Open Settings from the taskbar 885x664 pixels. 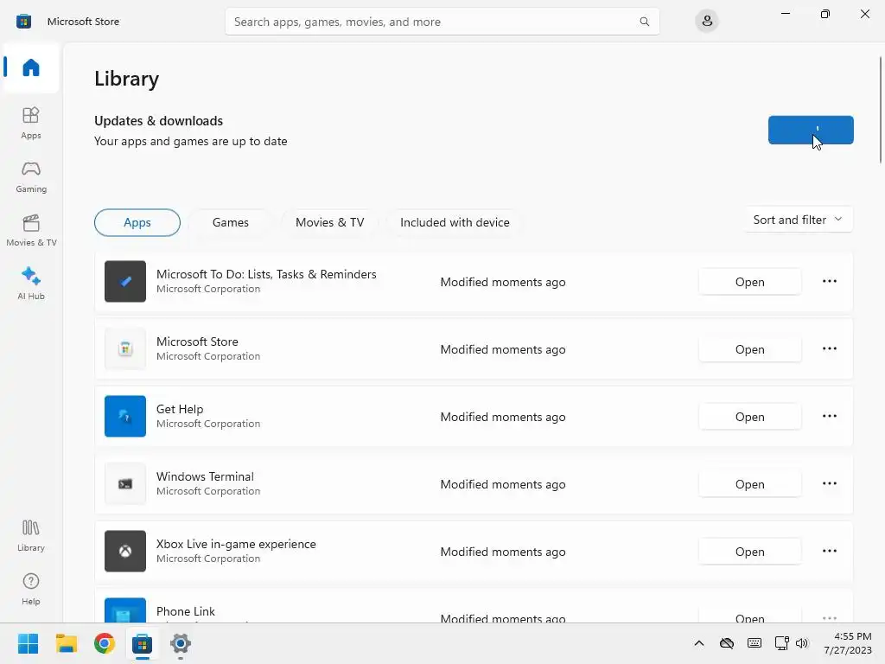[181, 643]
